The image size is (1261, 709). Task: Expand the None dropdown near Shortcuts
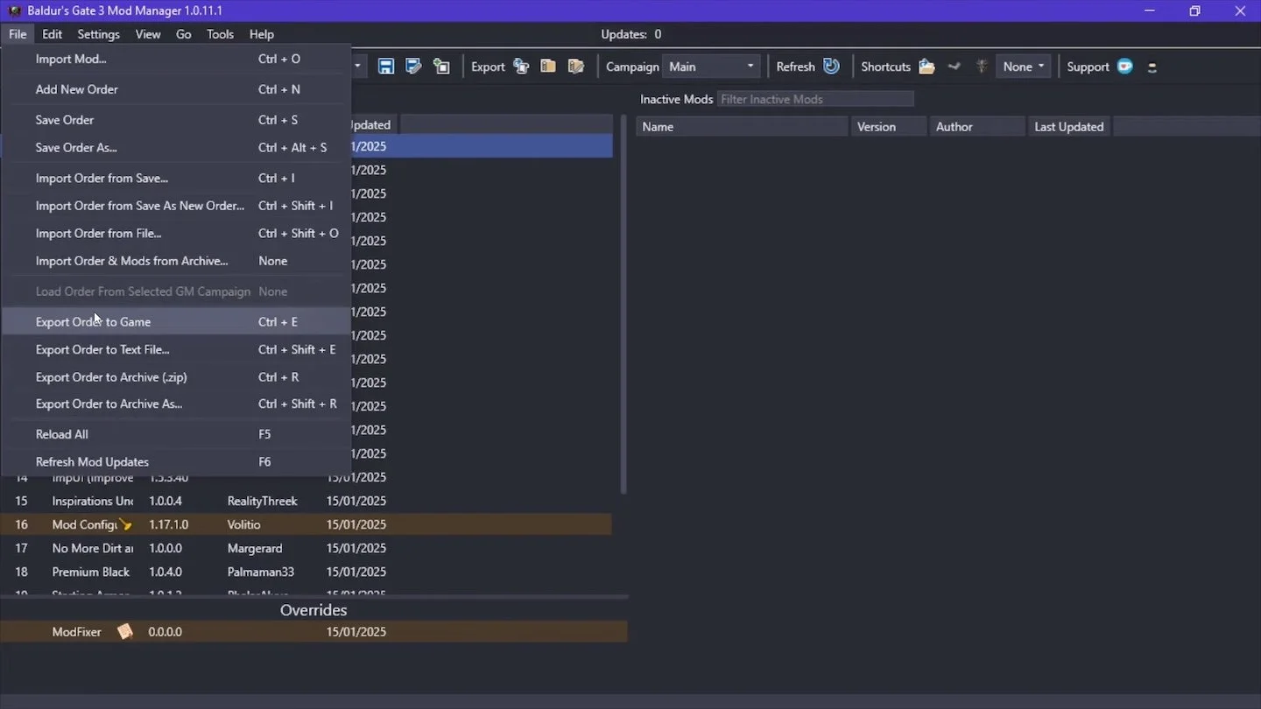coord(1023,67)
